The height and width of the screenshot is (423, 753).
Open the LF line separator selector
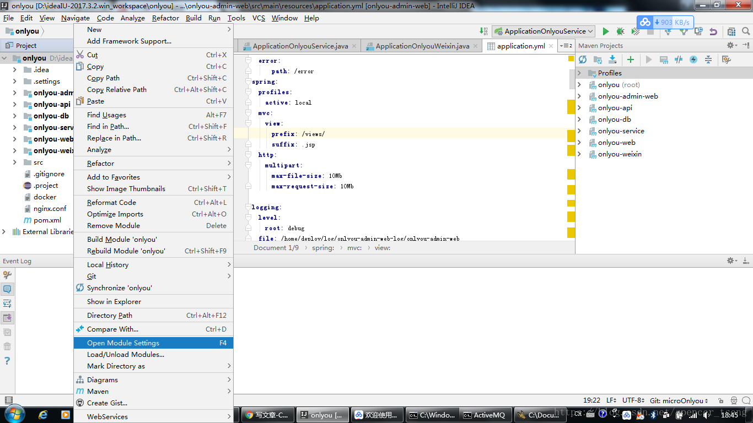611,400
